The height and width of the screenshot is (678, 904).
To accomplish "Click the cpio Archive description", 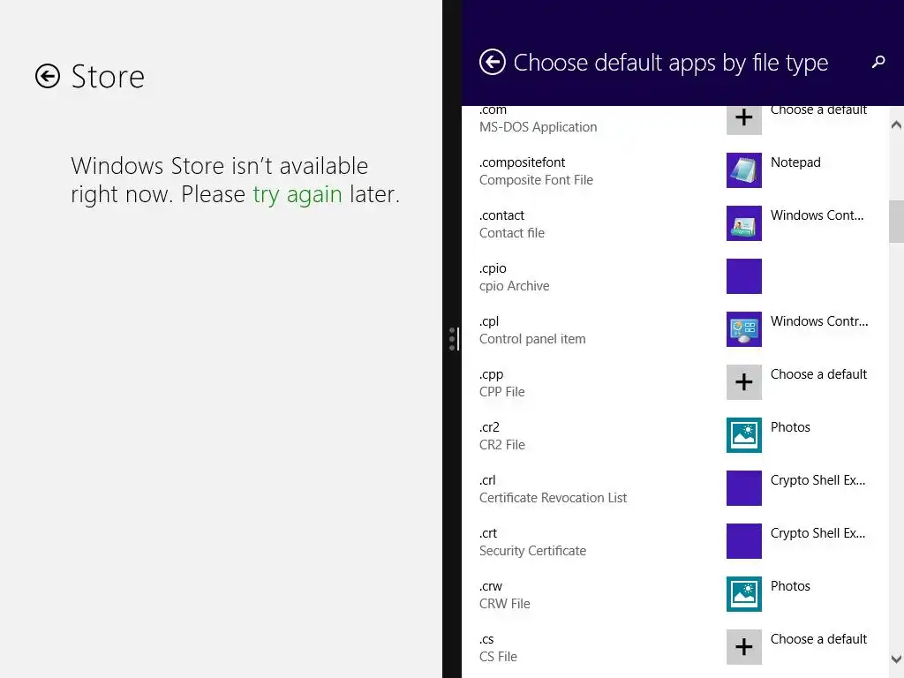I will point(515,286).
